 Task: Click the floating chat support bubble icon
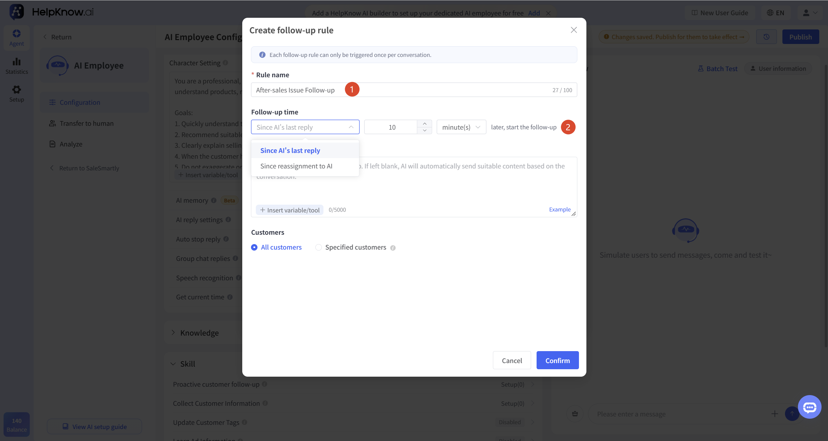tap(809, 407)
